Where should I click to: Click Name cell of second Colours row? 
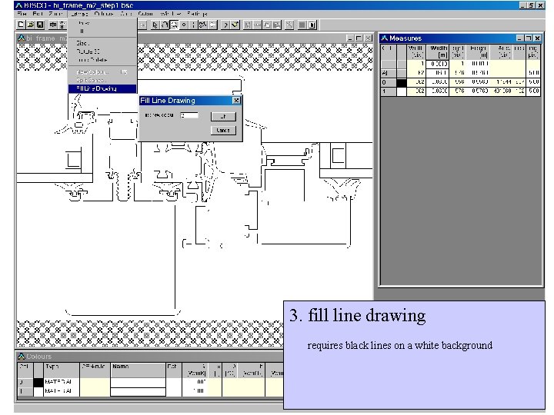point(138,392)
